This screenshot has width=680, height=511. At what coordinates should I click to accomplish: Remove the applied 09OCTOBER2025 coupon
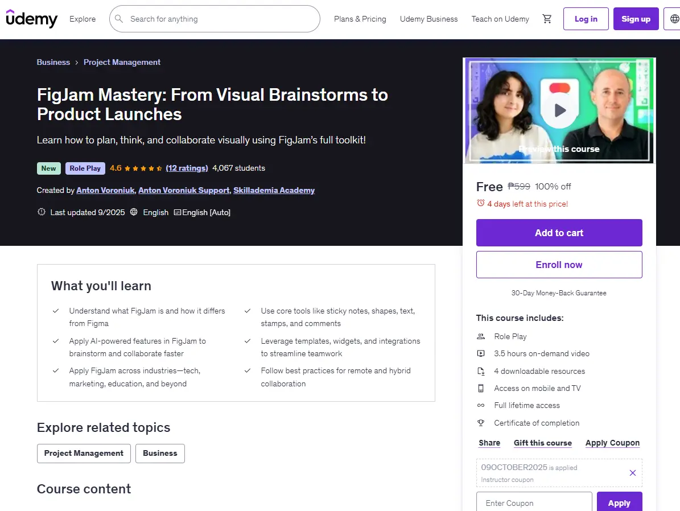(633, 473)
